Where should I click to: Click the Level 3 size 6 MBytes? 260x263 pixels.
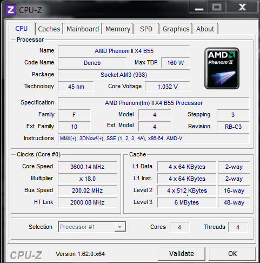pyautogui.click(x=187, y=202)
